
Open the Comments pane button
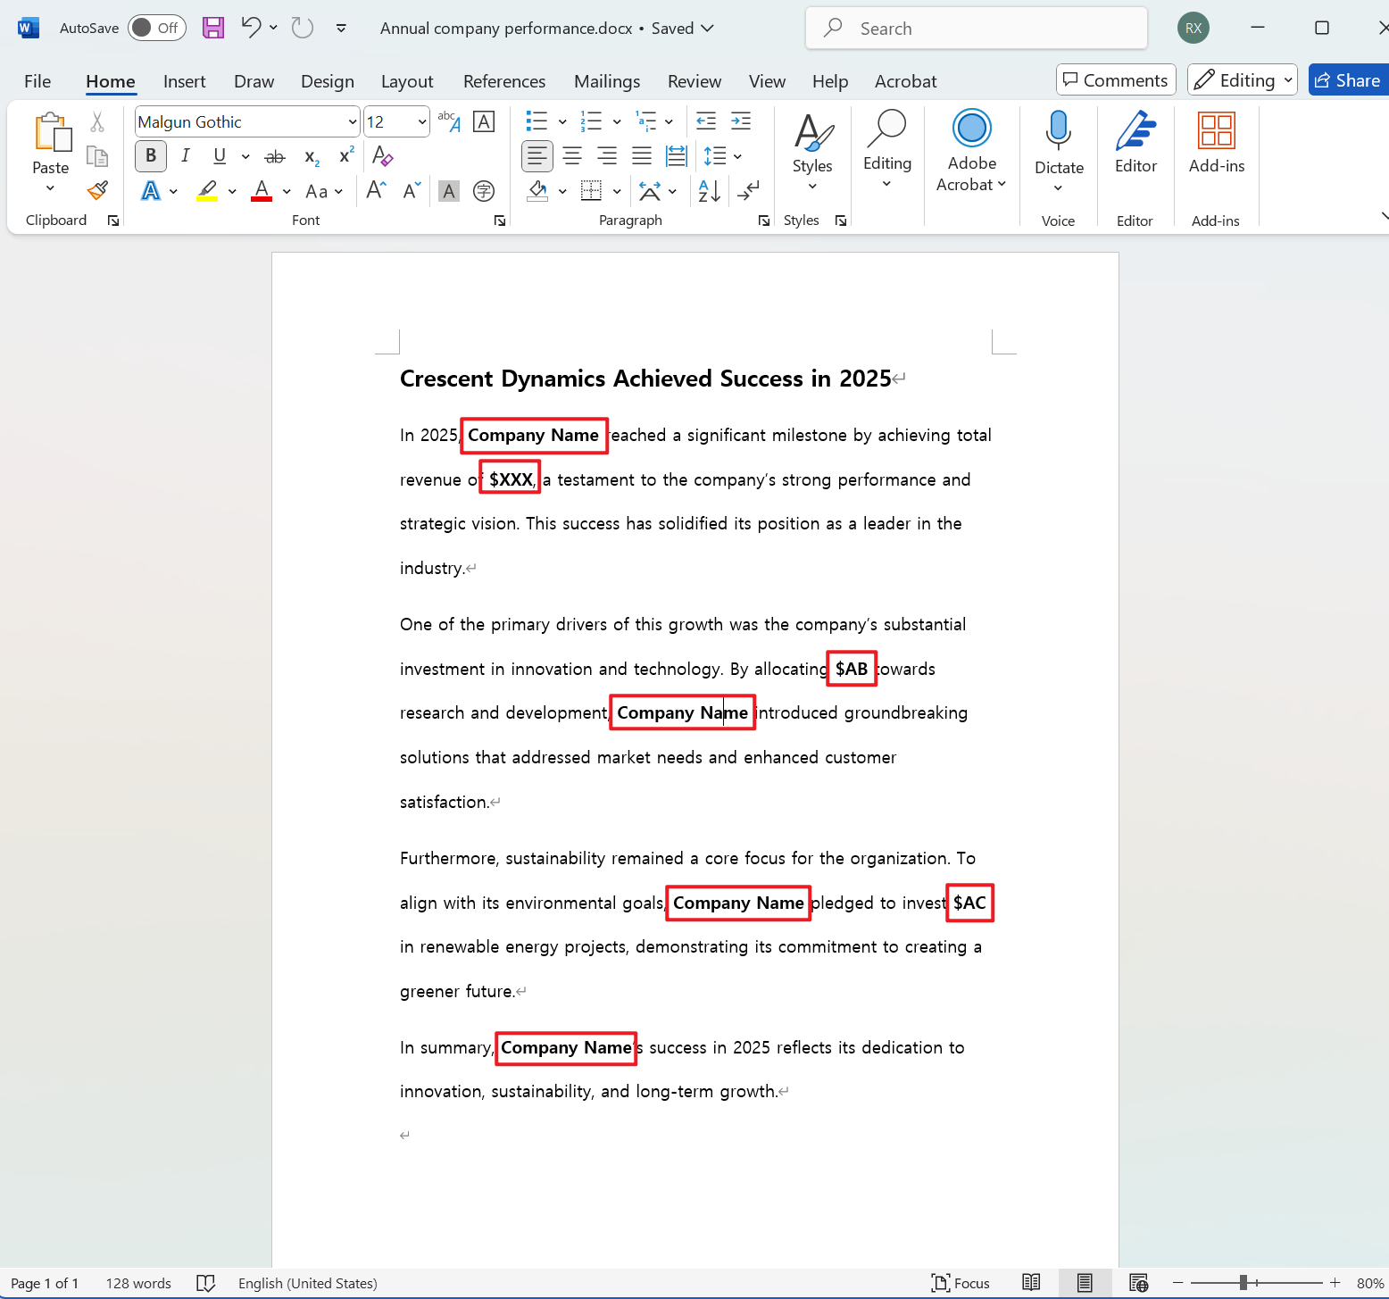1116,80
